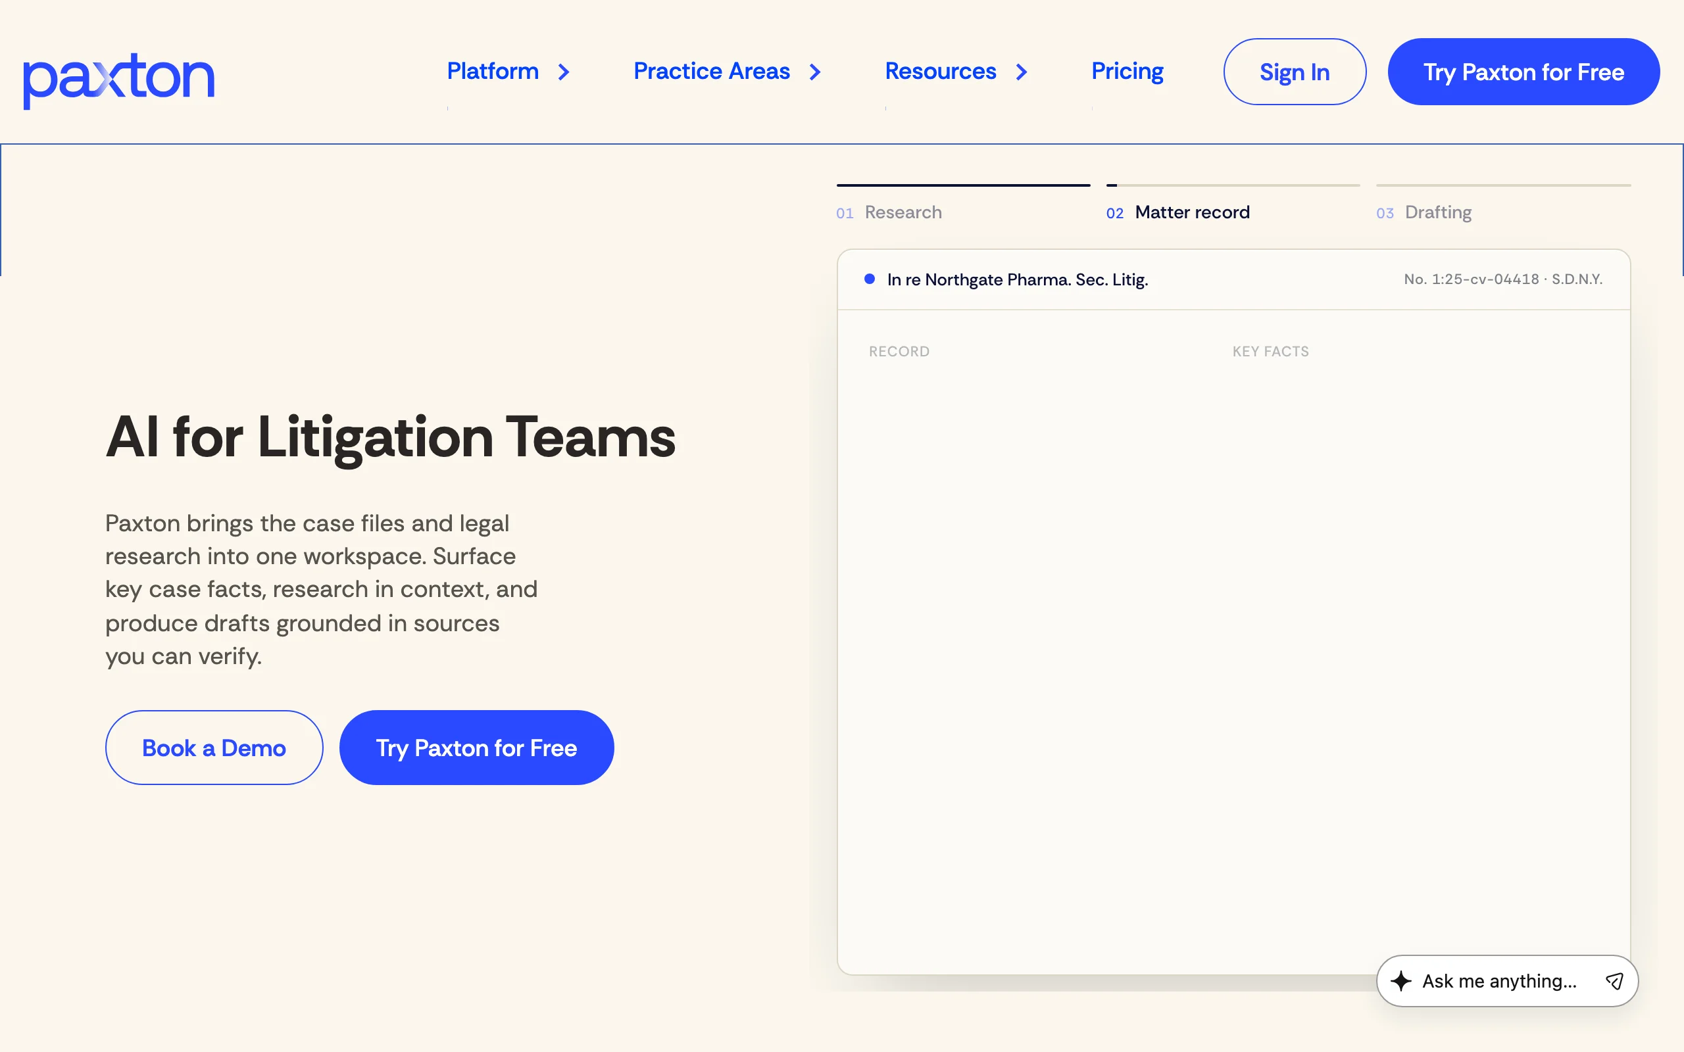Screen dimensions: 1684x1052
Task: Click case number "No. 1:25-cv-04418 · S.D.N.Y."
Action: (x=1503, y=279)
